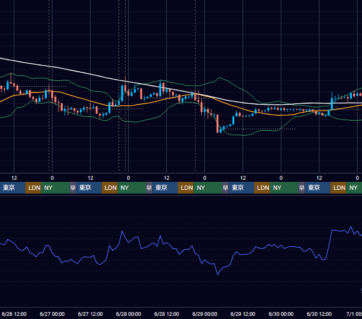Click the 6/29 12:00 date label
The width and height of the screenshot is (362, 319).
point(243,314)
